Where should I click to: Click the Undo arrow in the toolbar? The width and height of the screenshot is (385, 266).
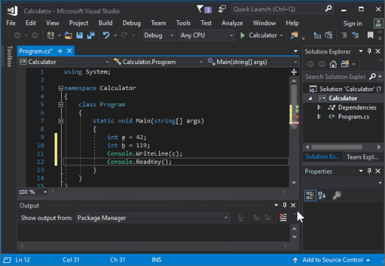point(107,35)
